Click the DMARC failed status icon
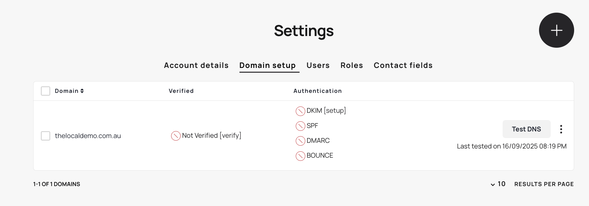This screenshot has height=206, width=589. click(300, 141)
